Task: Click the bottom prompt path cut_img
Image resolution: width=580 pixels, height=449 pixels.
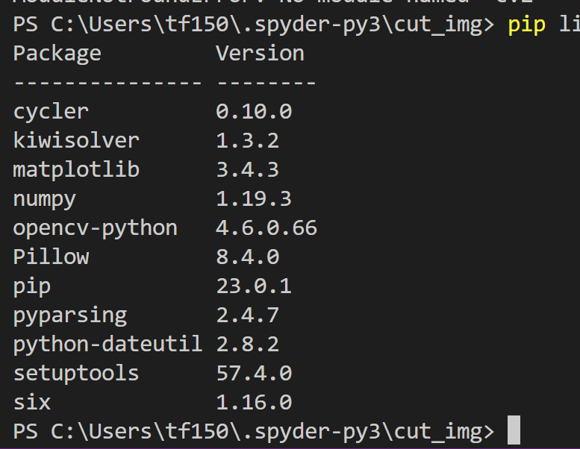Action: (438, 432)
